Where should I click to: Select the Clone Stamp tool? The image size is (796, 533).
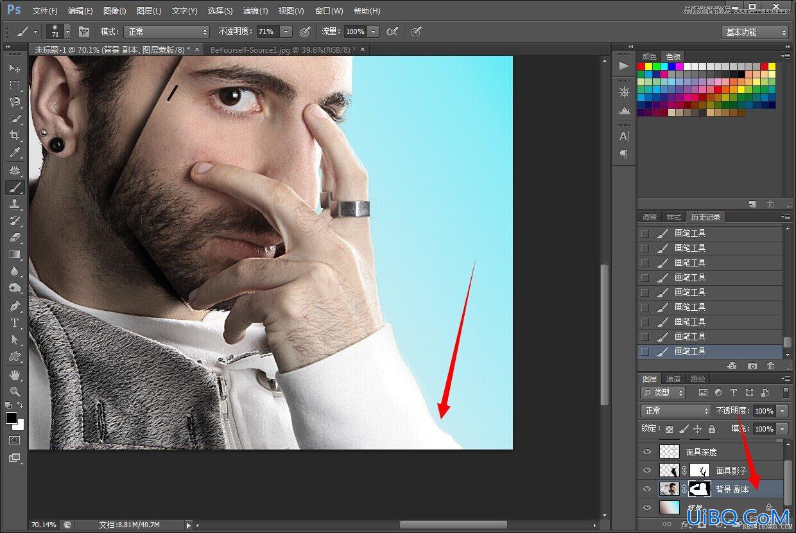pos(15,204)
